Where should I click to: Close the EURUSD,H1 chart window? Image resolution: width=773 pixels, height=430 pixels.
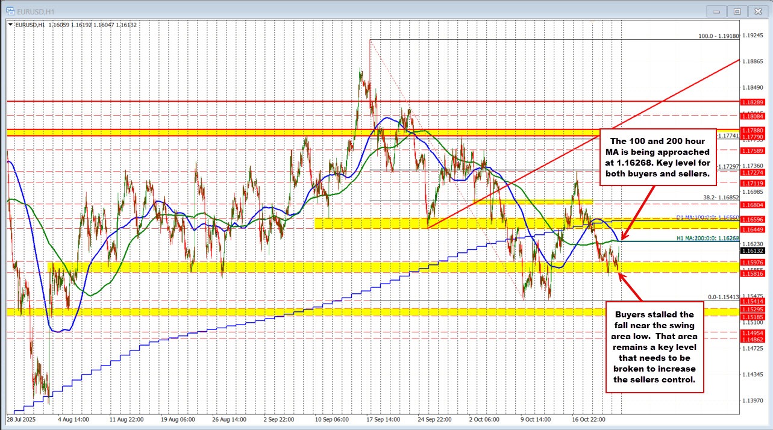tap(756, 11)
